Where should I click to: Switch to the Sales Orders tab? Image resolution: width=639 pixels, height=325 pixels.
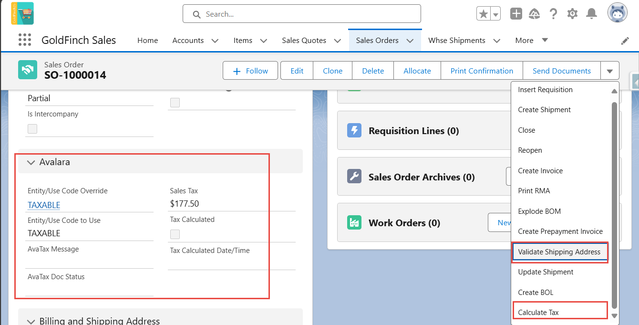pyautogui.click(x=377, y=41)
